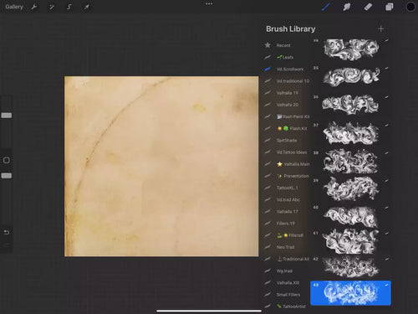The width and height of the screenshot is (418, 314).
Task: Open the Layers panel icon
Action: pos(390,7)
